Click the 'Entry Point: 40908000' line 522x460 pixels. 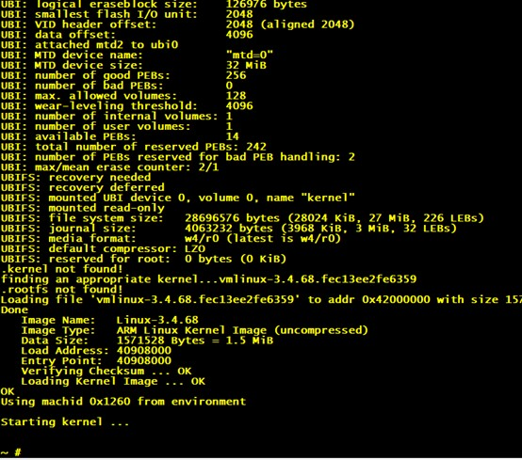[96, 360]
